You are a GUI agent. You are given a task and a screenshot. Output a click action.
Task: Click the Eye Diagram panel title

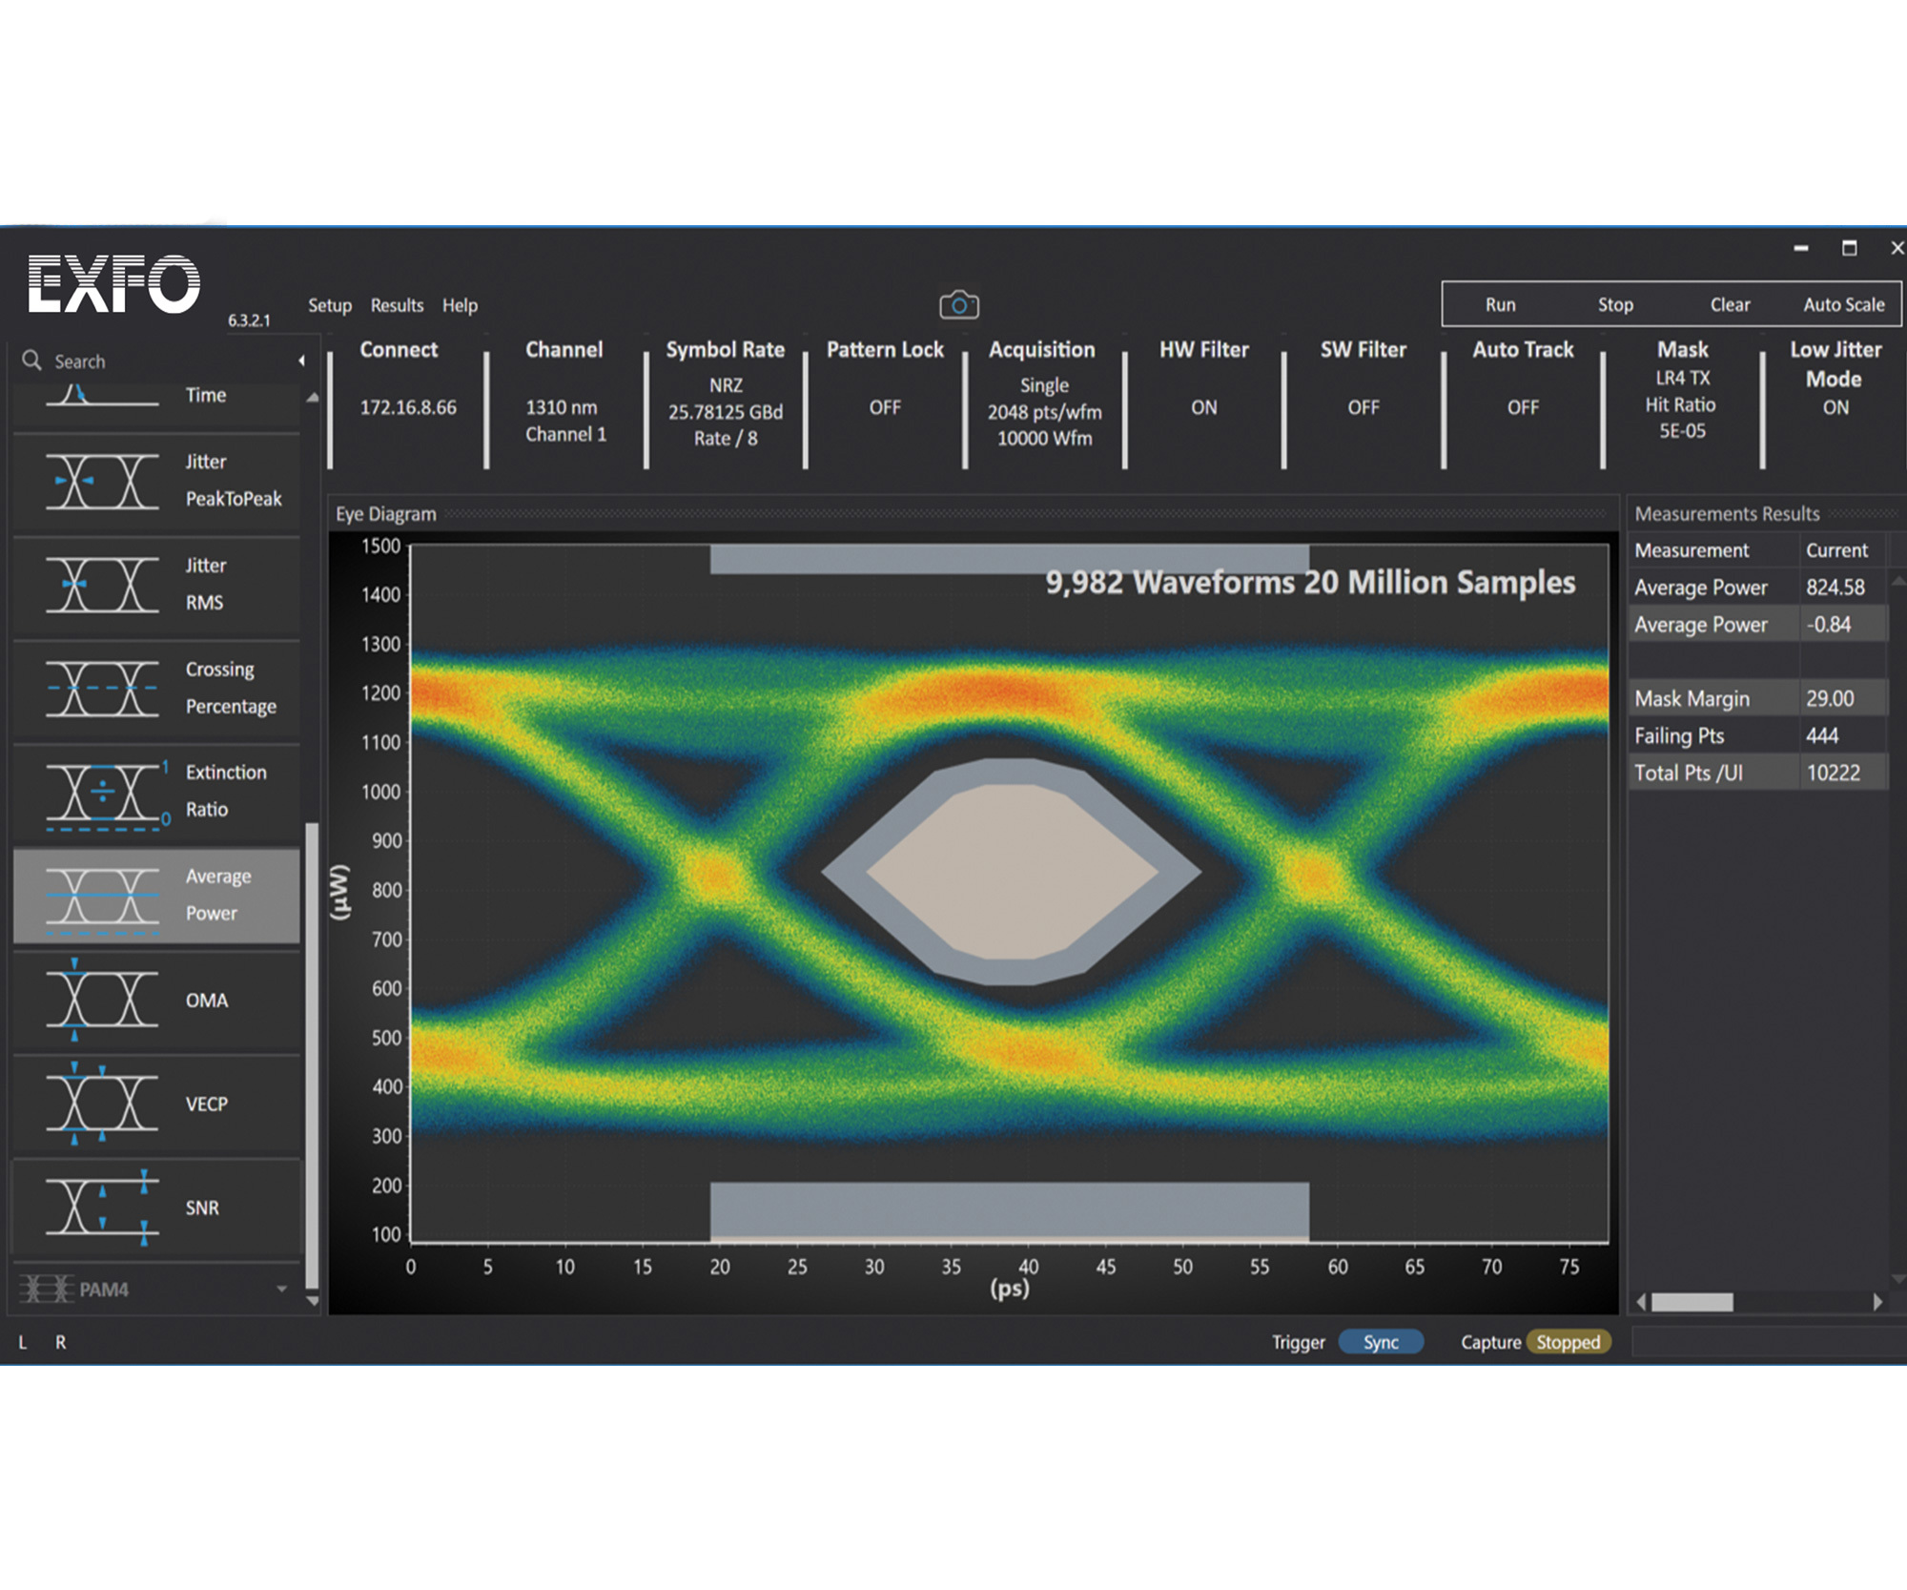(x=386, y=513)
